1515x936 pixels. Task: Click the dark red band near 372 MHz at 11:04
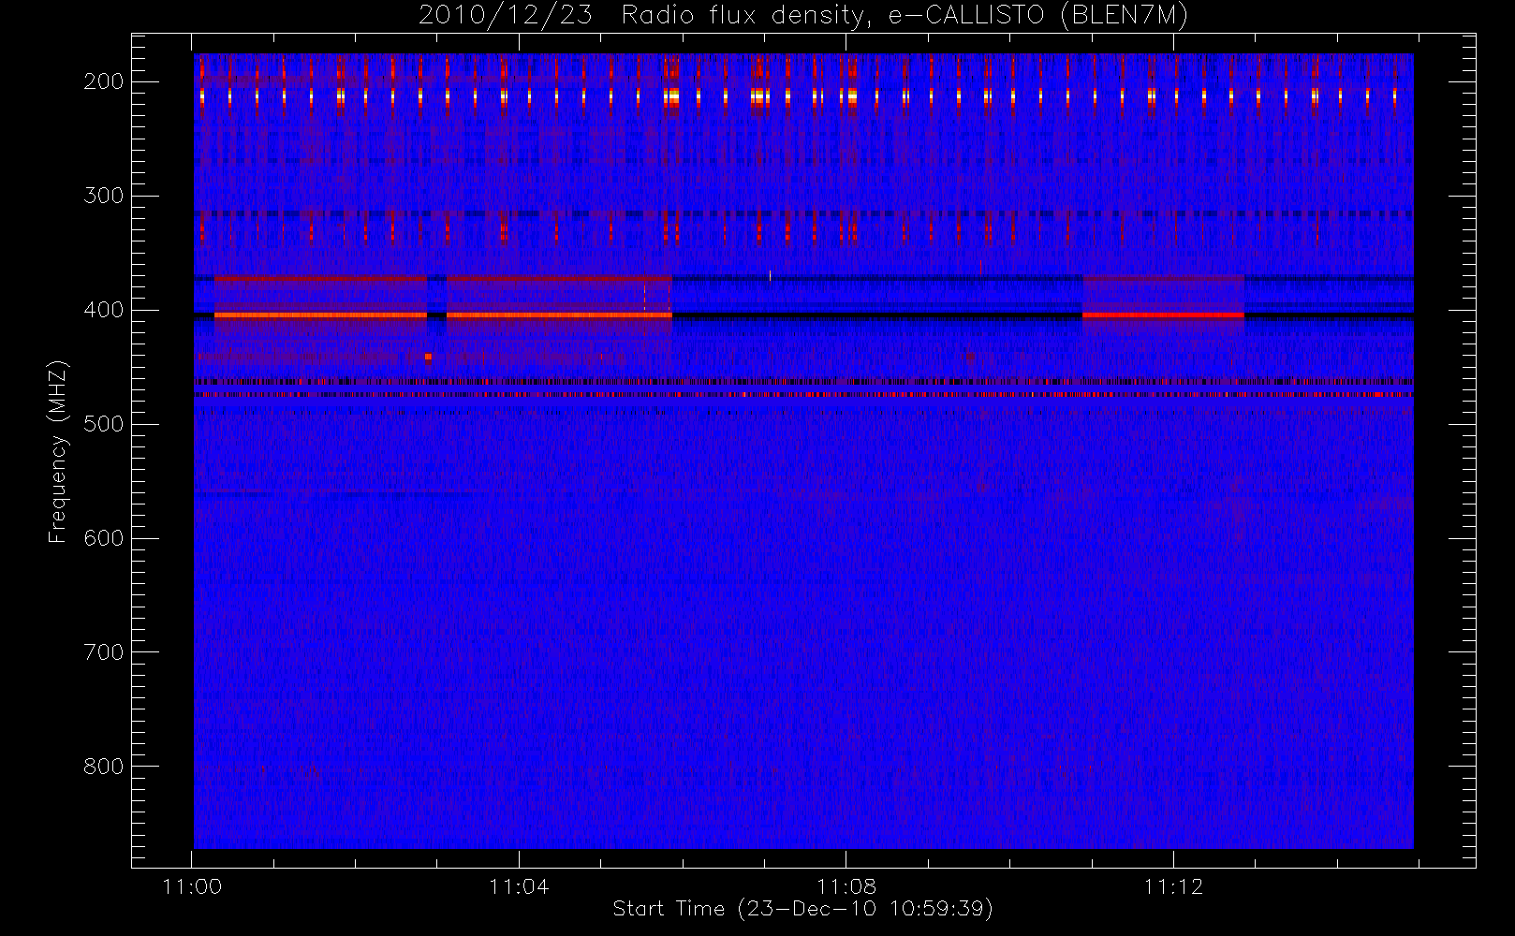coord(559,278)
